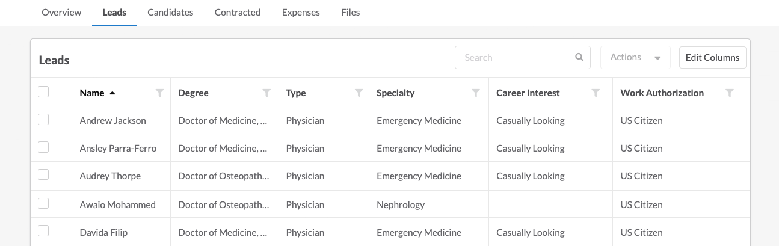Focus the Search input field
Image resolution: width=779 pixels, height=246 pixels.
522,57
